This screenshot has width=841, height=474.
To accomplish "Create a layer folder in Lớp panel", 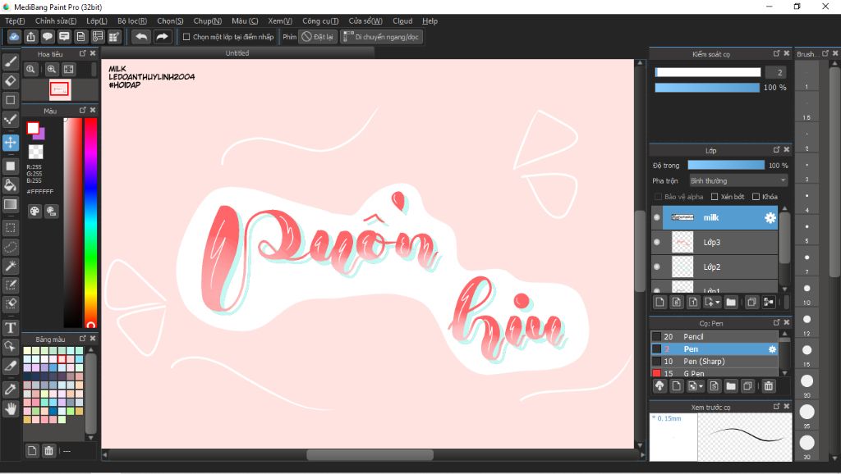I will click(730, 302).
